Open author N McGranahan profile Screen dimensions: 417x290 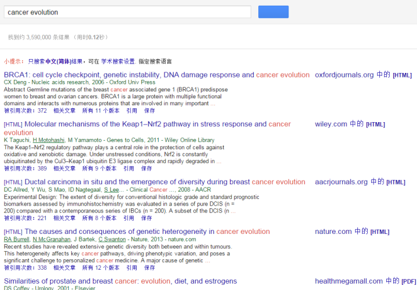(x=52, y=240)
